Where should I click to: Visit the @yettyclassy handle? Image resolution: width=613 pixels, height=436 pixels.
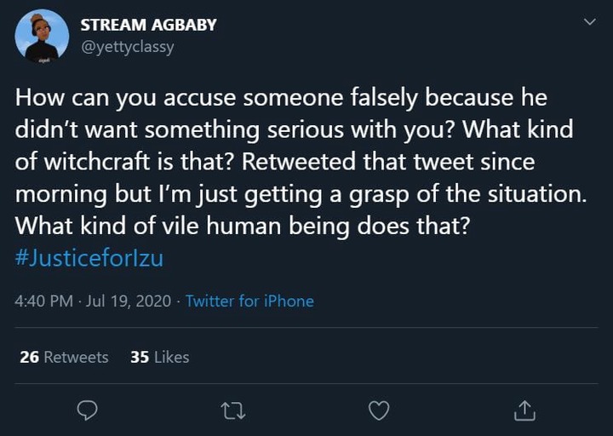tap(127, 48)
